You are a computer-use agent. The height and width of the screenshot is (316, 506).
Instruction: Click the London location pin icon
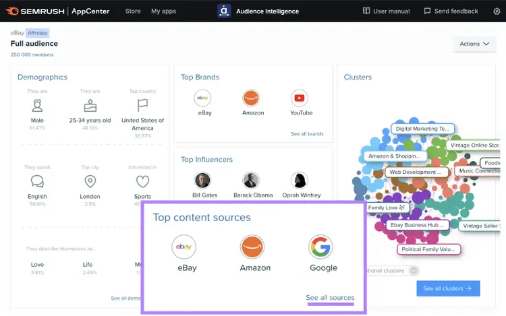tap(90, 181)
